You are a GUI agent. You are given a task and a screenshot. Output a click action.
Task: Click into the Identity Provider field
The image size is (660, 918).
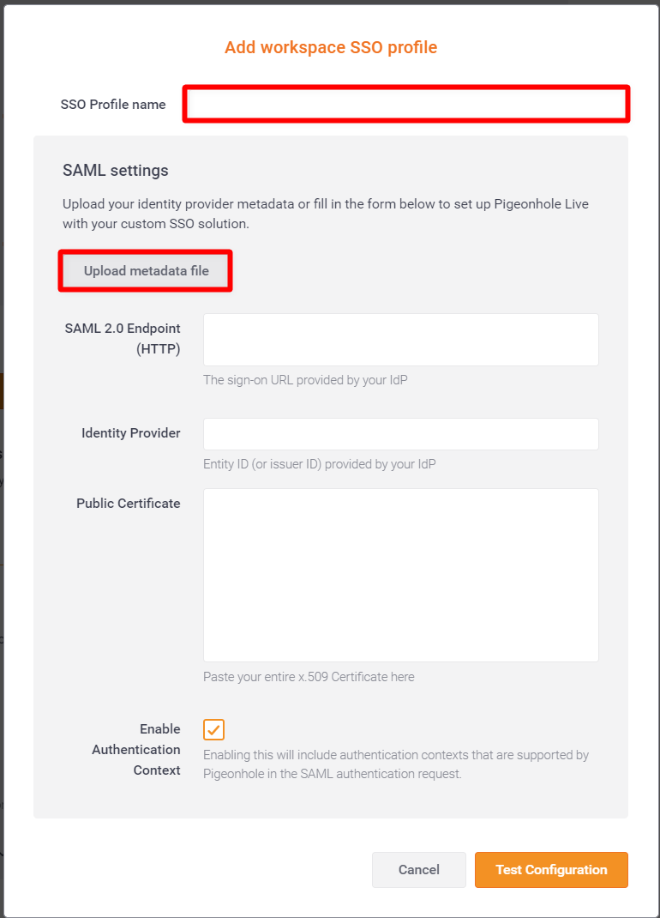point(400,434)
